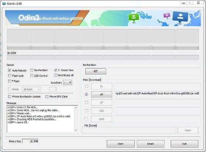206x152 pixels.
Task: Click log line 'Checking MD5 finished Sucessfully..'
Action: click(32, 119)
